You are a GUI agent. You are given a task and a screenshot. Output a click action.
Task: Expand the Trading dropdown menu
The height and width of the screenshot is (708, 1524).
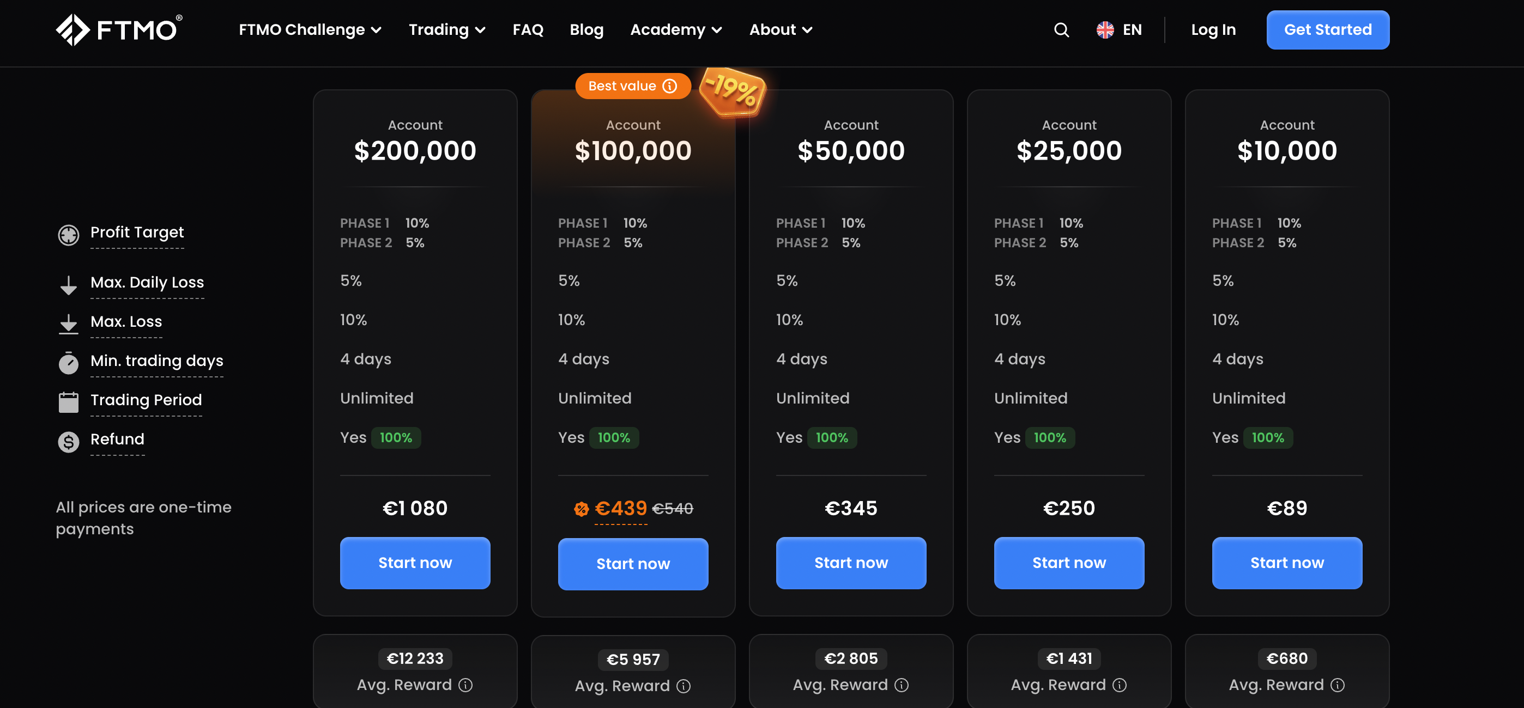(446, 29)
